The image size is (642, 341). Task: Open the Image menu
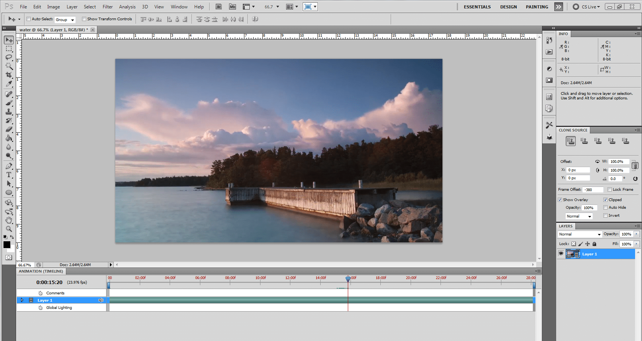point(53,7)
